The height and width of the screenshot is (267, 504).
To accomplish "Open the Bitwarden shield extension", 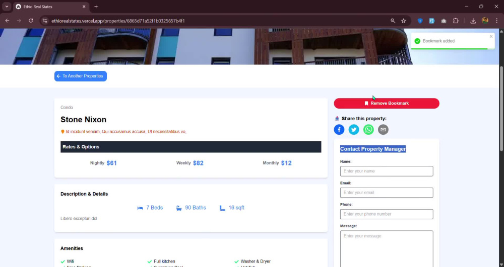I will point(420,21).
